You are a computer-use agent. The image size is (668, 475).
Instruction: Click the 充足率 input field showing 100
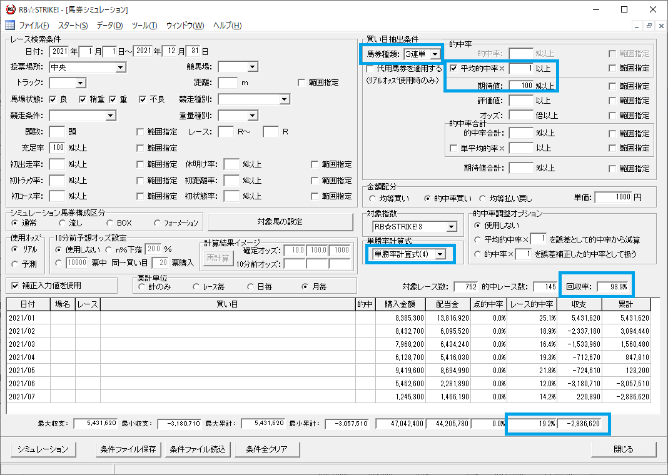(57, 147)
